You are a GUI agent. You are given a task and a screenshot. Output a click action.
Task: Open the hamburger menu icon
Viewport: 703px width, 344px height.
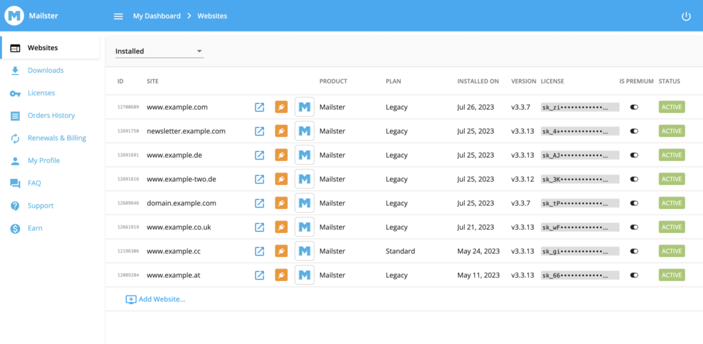pyautogui.click(x=119, y=16)
